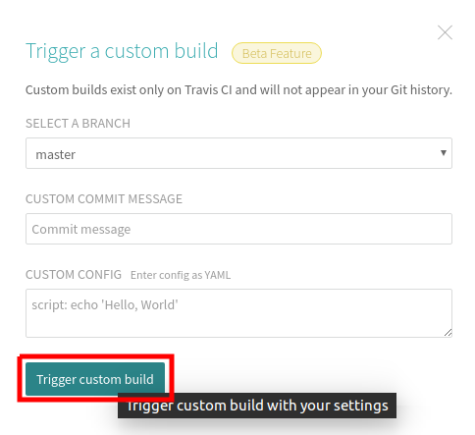Click the CUSTOM CONFIG label

click(x=74, y=275)
